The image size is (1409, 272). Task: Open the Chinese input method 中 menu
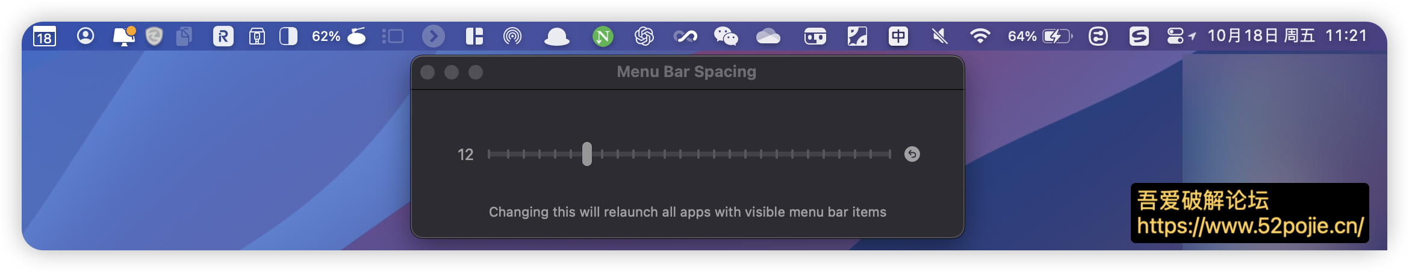click(898, 37)
